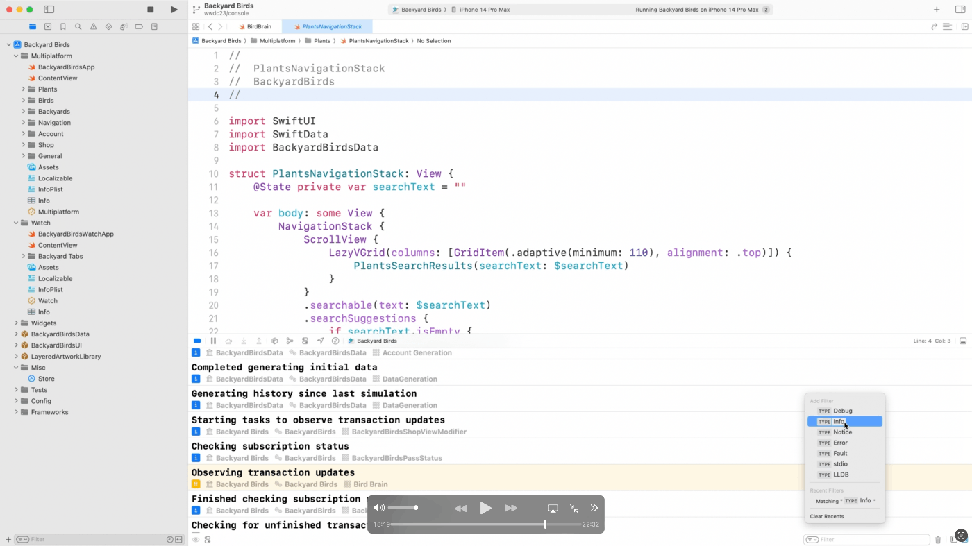The height and width of the screenshot is (546, 972).
Task: Choose the Error type filter
Action: 845,443
